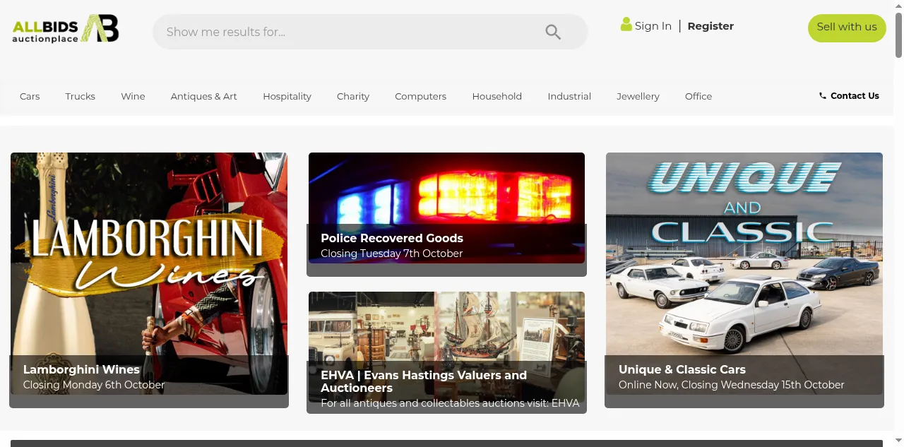Viewport: 904px width, 447px height.
Task: Click the 'Lamborghini Wines' caption title
Action: (81, 369)
